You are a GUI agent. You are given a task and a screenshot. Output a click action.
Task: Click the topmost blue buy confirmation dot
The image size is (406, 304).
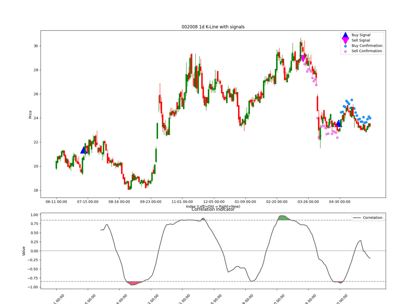point(352,100)
